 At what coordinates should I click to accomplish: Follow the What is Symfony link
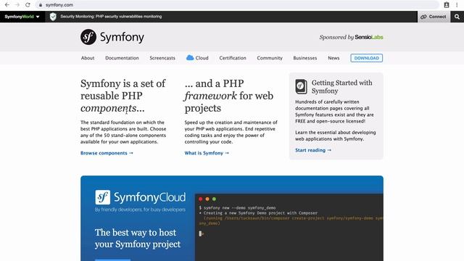point(207,153)
